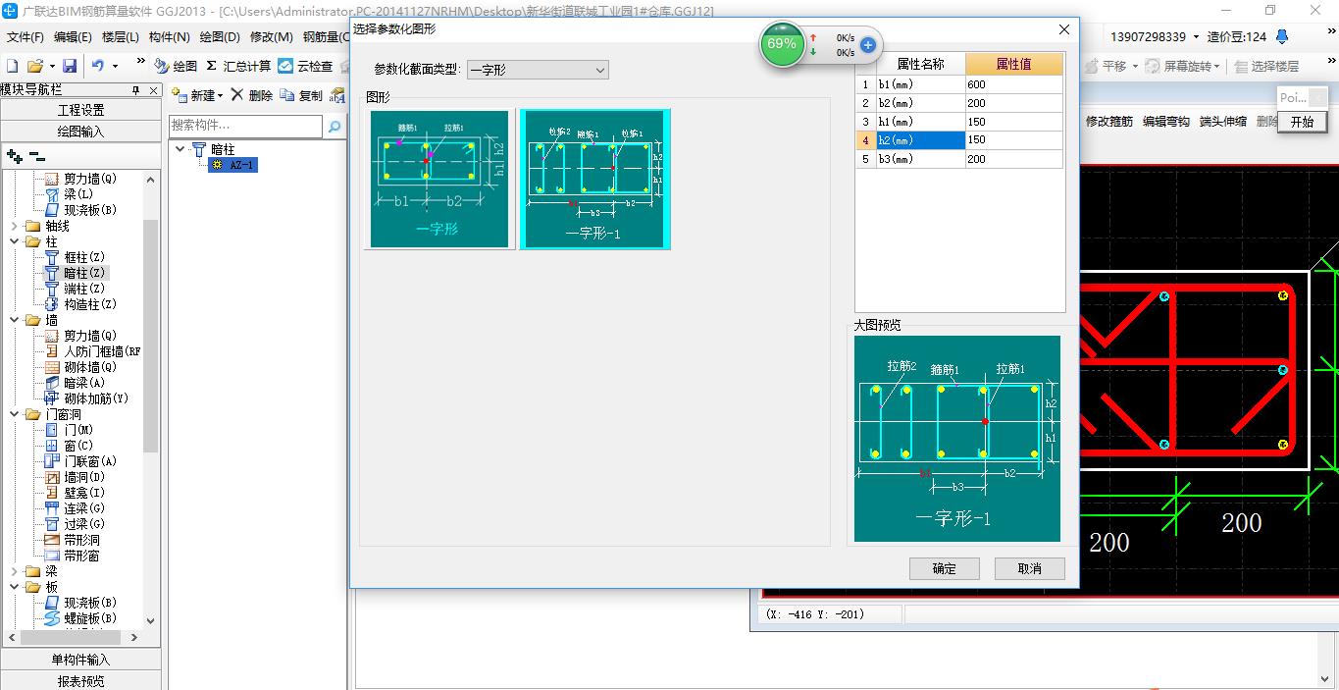
Task: Open the 构件(N) menu
Action: tap(170, 37)
